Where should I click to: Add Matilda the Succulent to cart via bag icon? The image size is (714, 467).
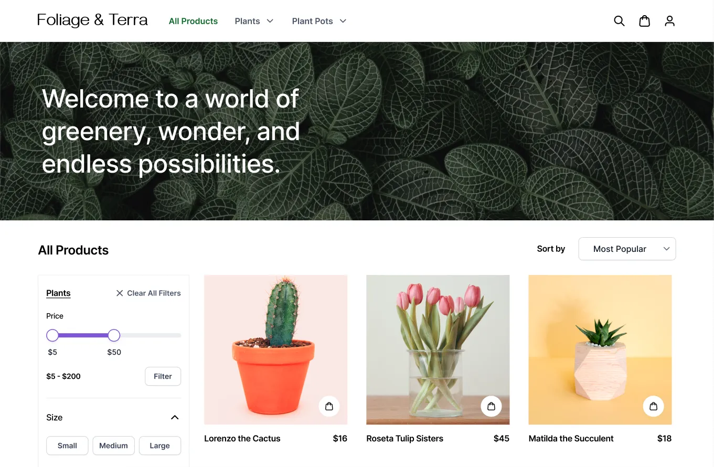pyautogui.click(x=653, y=406)
